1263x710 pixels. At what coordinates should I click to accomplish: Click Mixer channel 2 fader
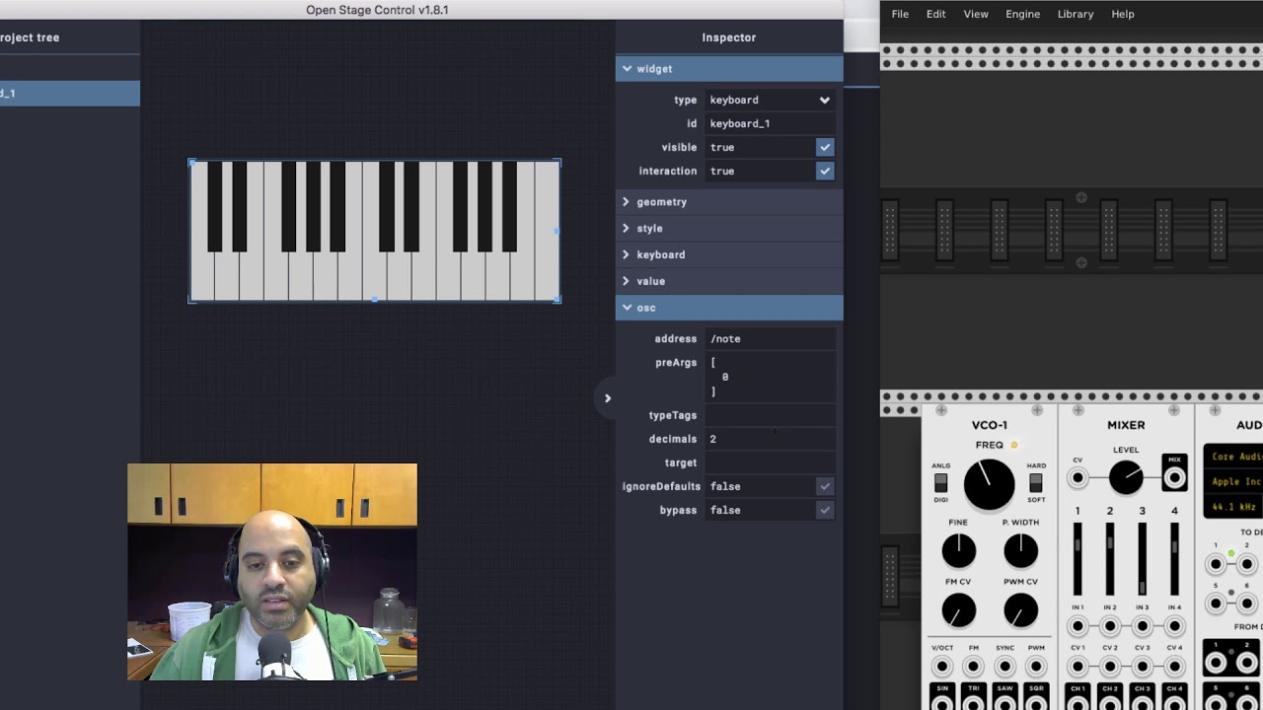(1110, 559)
